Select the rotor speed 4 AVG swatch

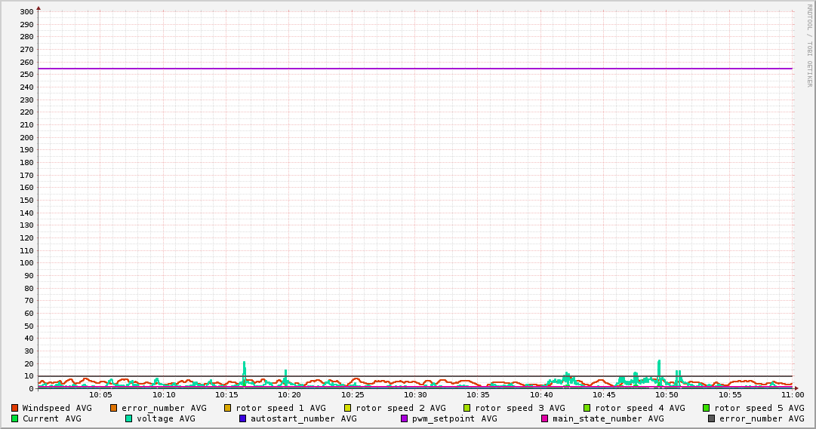pos(587,408)
